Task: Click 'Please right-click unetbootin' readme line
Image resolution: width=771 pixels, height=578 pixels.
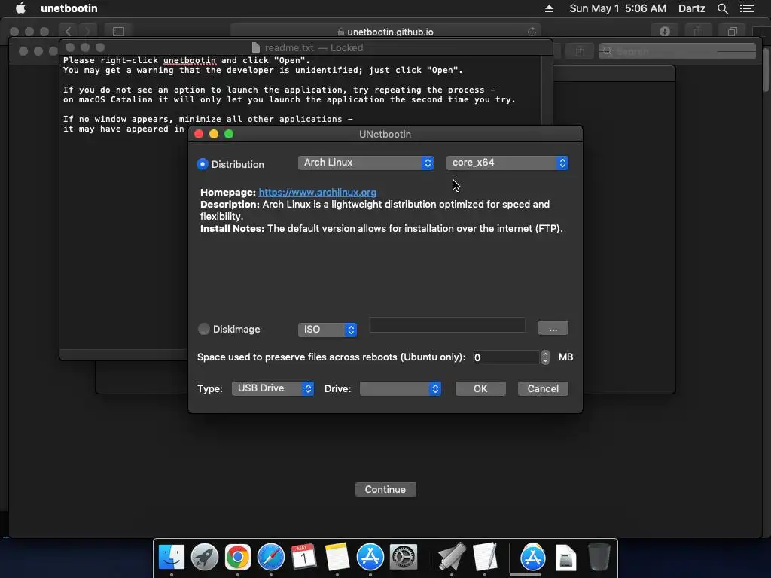Action: tap(187, 60)
